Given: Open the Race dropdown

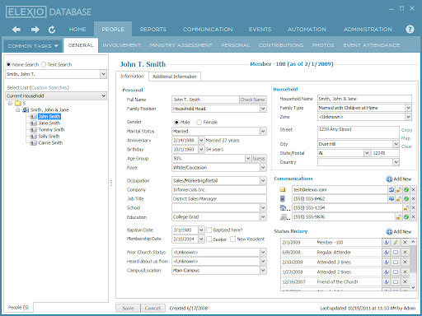Looking at the screenshot, I should point(263,167).
